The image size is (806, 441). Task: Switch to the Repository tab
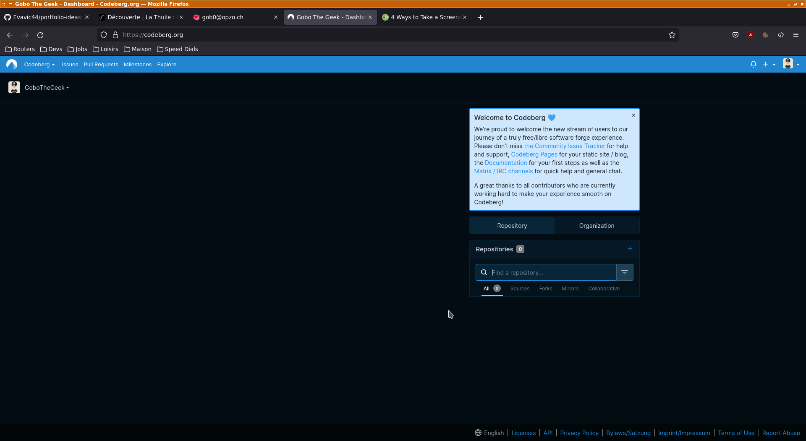(x=512, y=226)
